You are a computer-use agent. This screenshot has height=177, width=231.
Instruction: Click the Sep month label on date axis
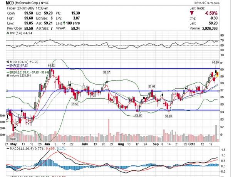[156, 144]
